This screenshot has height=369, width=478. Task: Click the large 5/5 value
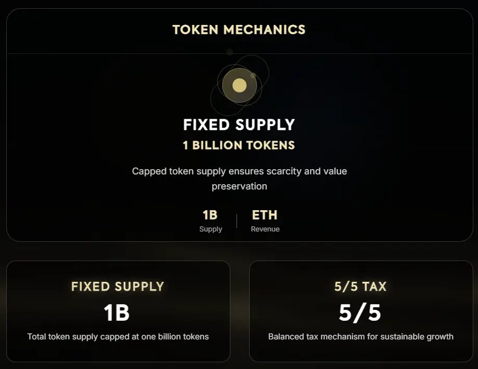pyautogui.click(x=360, y=313)
